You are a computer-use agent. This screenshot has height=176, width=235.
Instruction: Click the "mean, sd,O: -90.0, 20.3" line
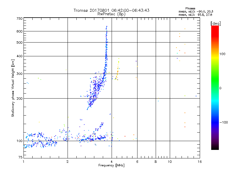point(196,11)
